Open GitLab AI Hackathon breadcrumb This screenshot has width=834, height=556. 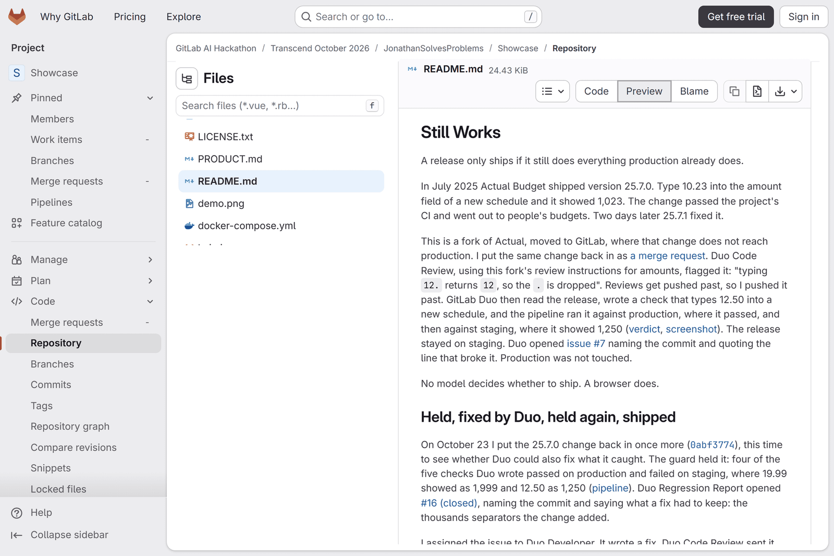tap(216, 48)
